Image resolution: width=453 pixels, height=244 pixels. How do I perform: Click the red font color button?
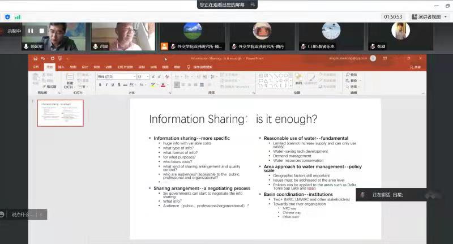[163, 85]
